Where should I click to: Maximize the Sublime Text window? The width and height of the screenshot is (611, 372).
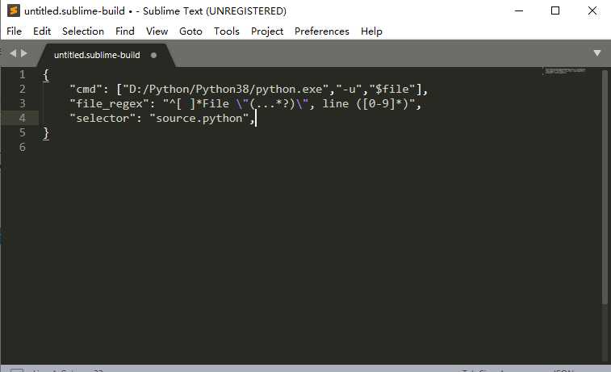tap(555, 11)
